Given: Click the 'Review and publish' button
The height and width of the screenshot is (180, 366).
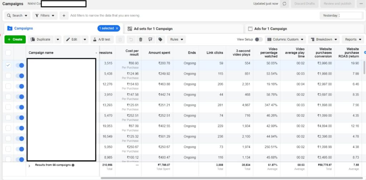Looking at the screenshot, I should point(337,4).
